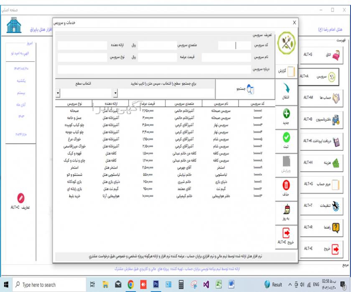Expand the انتخاب سطح level dropdown
Viewport: 351px width, 292px height.
pos(58,93)
